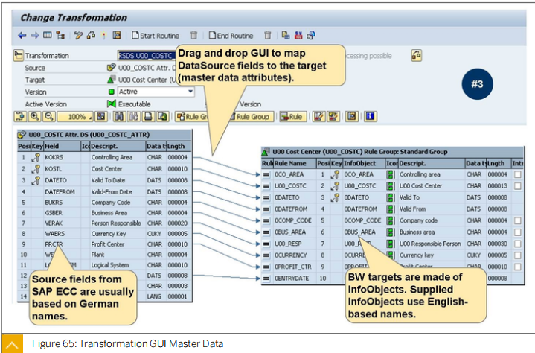Click the Activate matchstick icon

point(104,36)
